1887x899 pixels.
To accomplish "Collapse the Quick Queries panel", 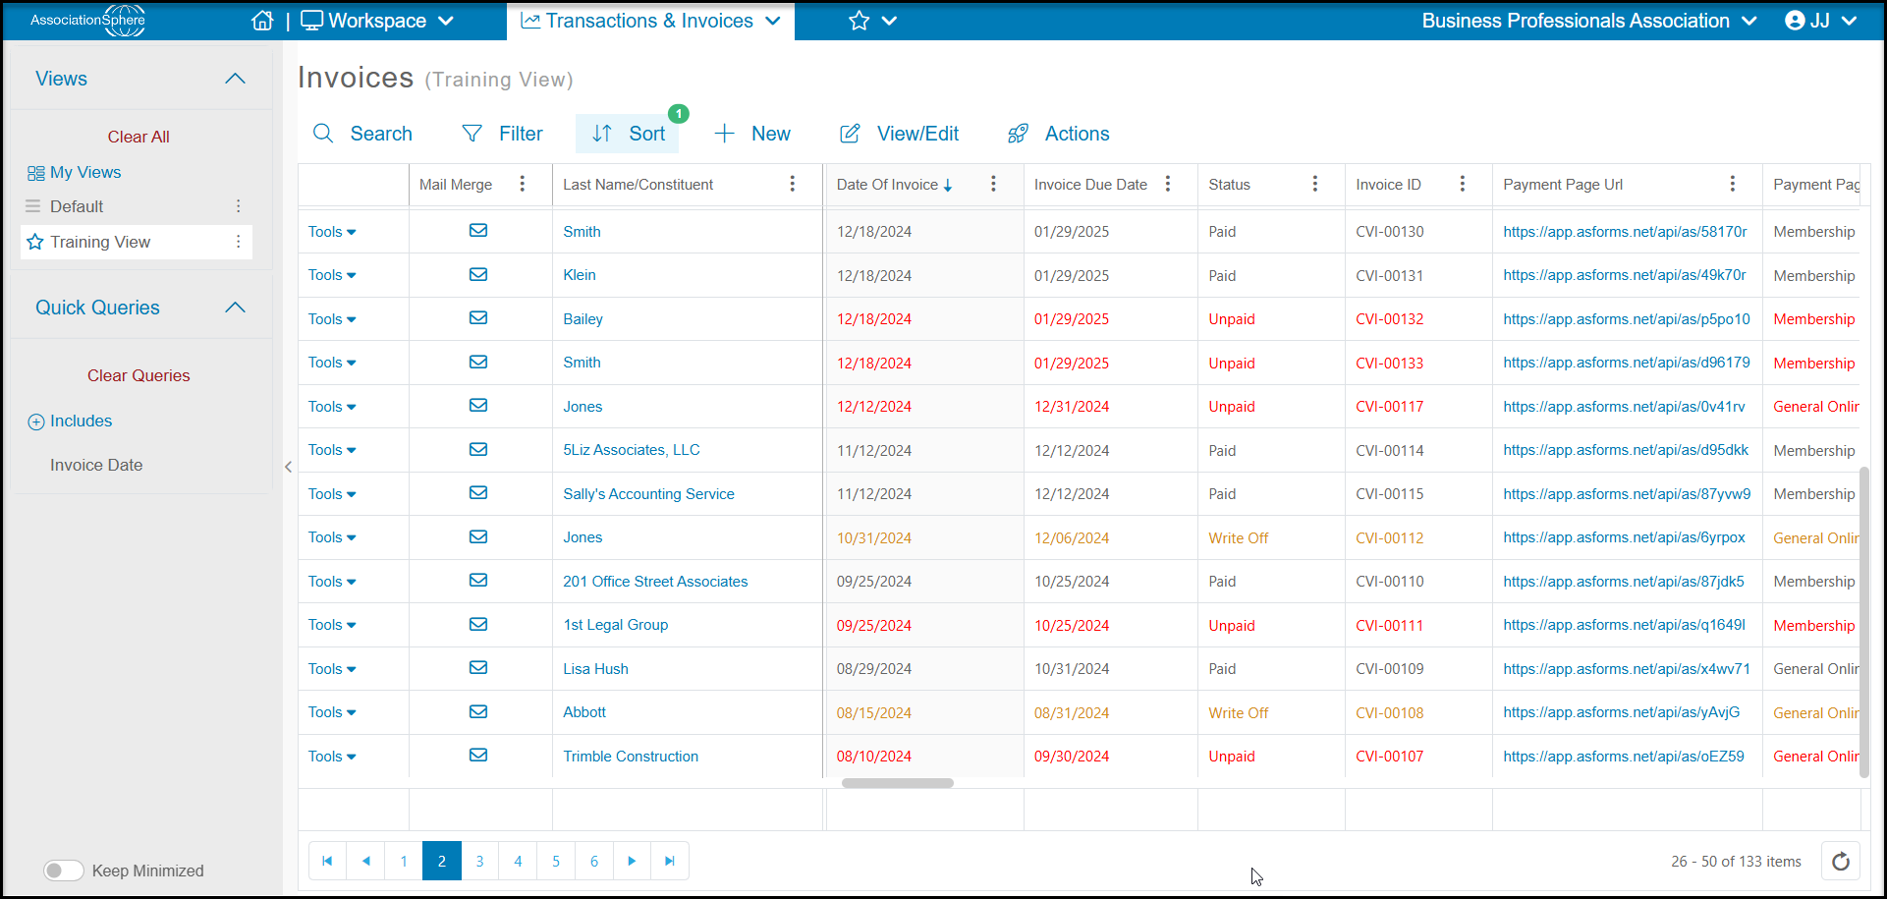I will 235,308.
